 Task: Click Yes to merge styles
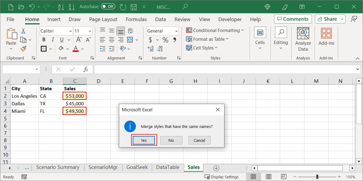click(x=144, y=140)
